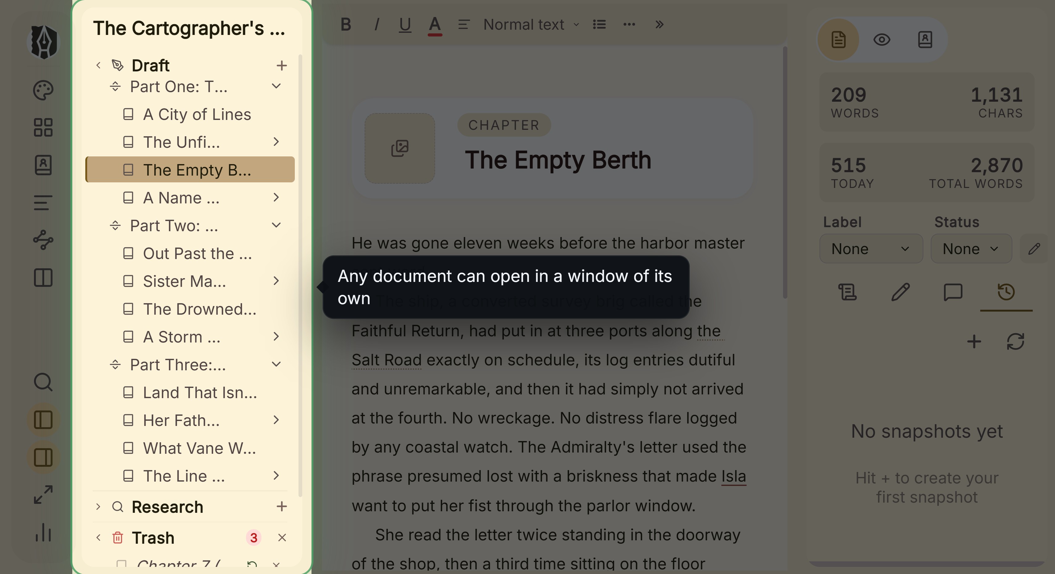This screenshot has height=574, width=1055.
Task: Open the Normal text style dropdown
Action: point(531,25)
